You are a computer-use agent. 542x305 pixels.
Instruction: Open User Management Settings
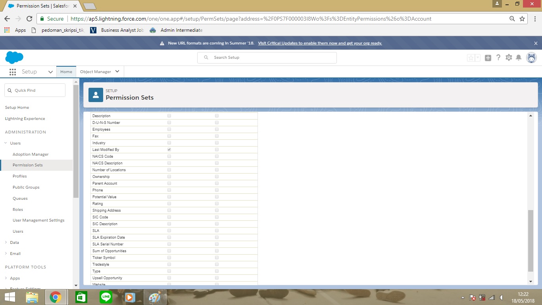(x=38, y=220)
